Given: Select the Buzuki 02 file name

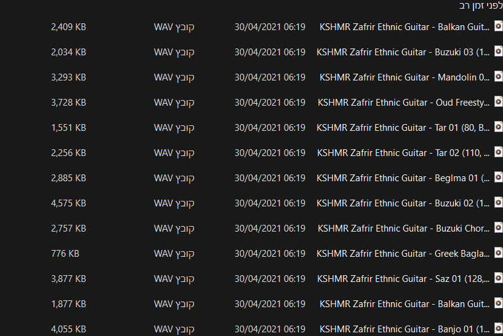Looking at the screenshot, I should (403, 203).
